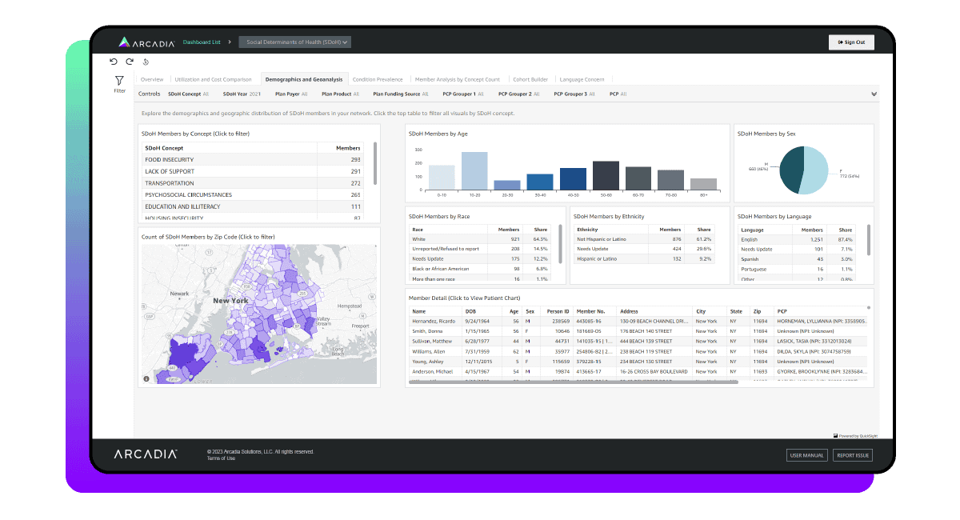Select Hispanic or Latino ethnicity row
The height and width of the screenshot is (520, 960).
(646, 259)
